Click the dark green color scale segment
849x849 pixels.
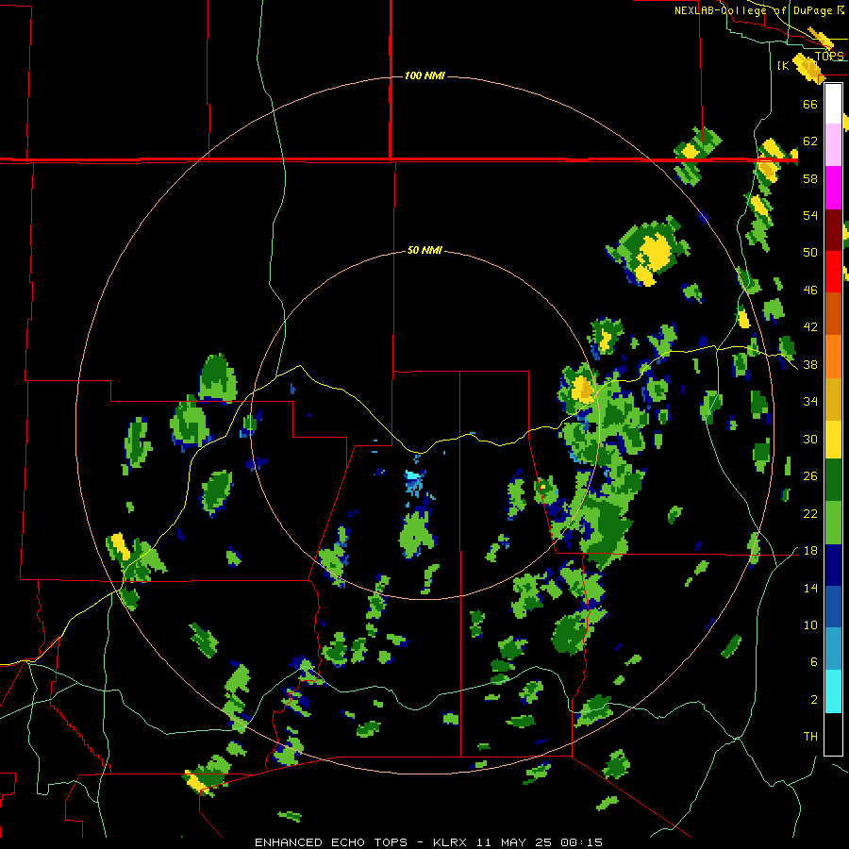833,480
